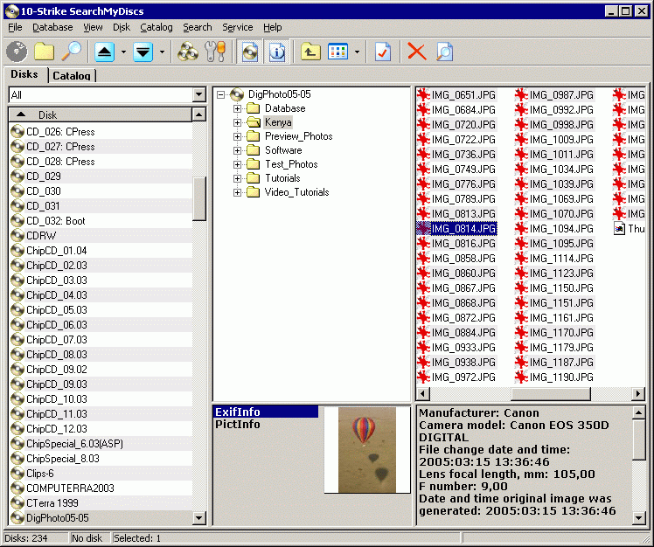Expand the Preview_Photos folder node
Image resolution: width=654 pixels, height=547 pixels.
[237, 136]
